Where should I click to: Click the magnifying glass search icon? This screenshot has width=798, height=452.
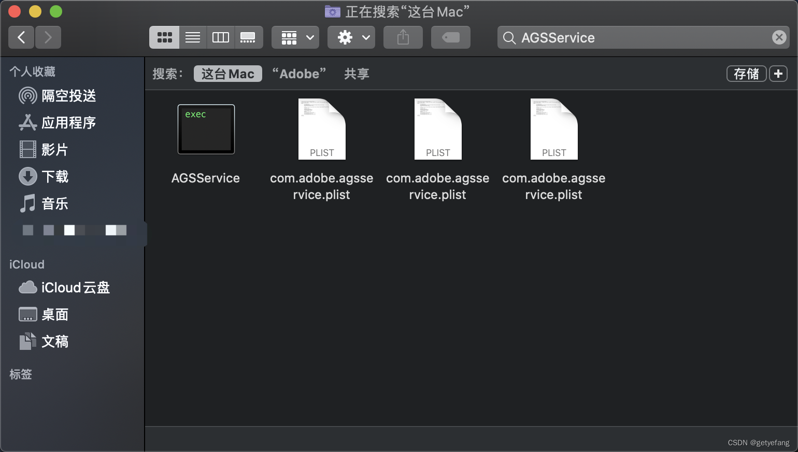(509, 38)
